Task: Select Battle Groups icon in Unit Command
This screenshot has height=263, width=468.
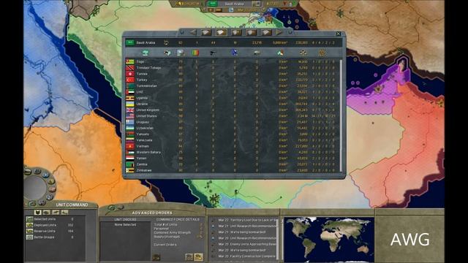Action: pos(29,237)
